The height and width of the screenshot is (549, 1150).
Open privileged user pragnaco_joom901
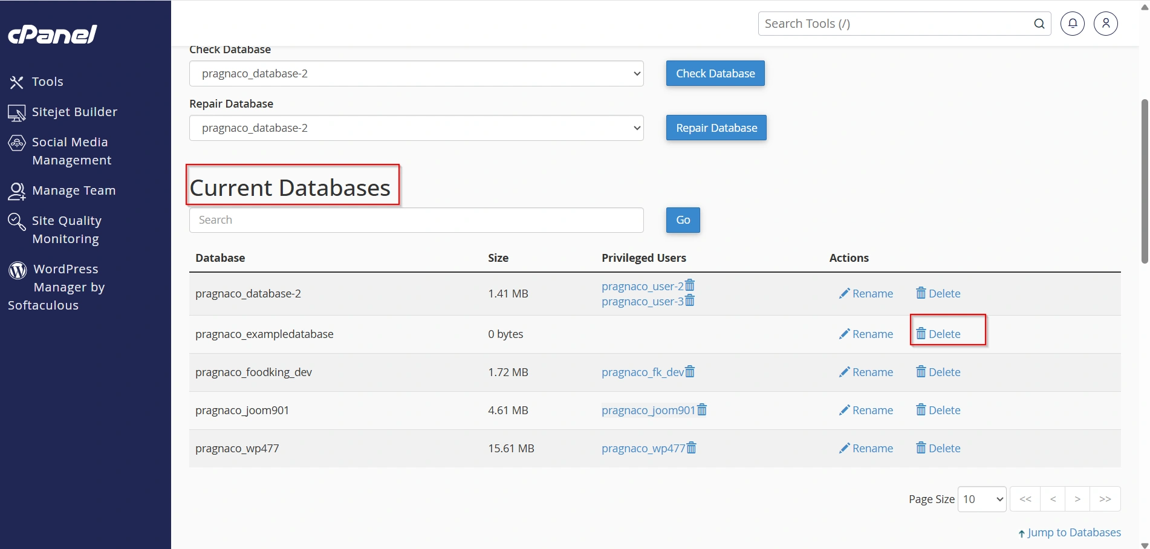(x=648, y=410)
